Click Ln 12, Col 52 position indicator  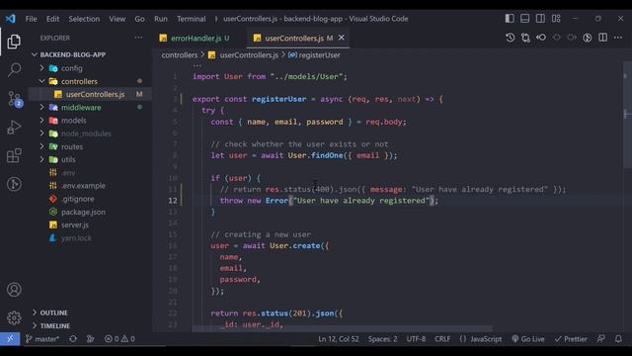click(x=338, y=339)
